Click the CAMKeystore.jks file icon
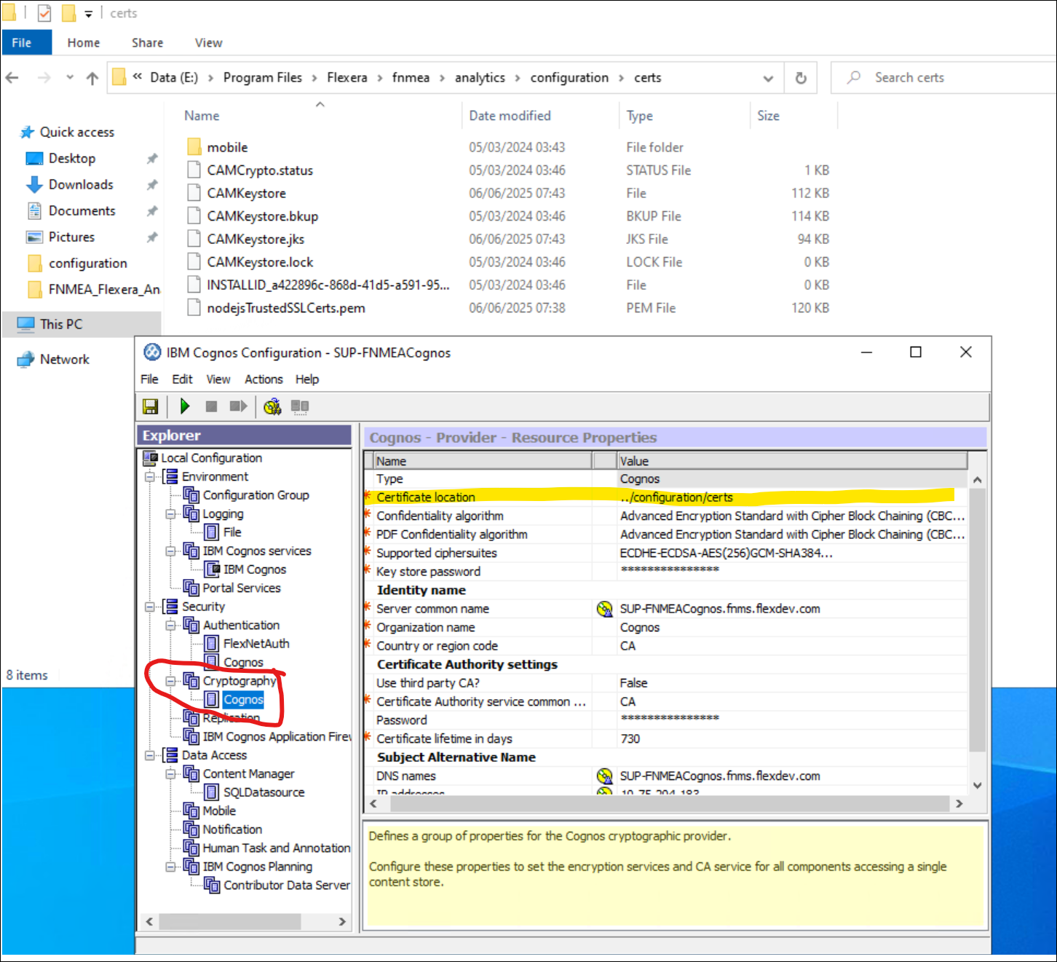 click(194, 239)
